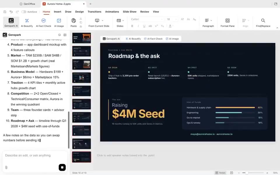Open the Transitions ribbon tab
Image resolution: width=280 pixels, height=175 pixels.
pos(94,12)
